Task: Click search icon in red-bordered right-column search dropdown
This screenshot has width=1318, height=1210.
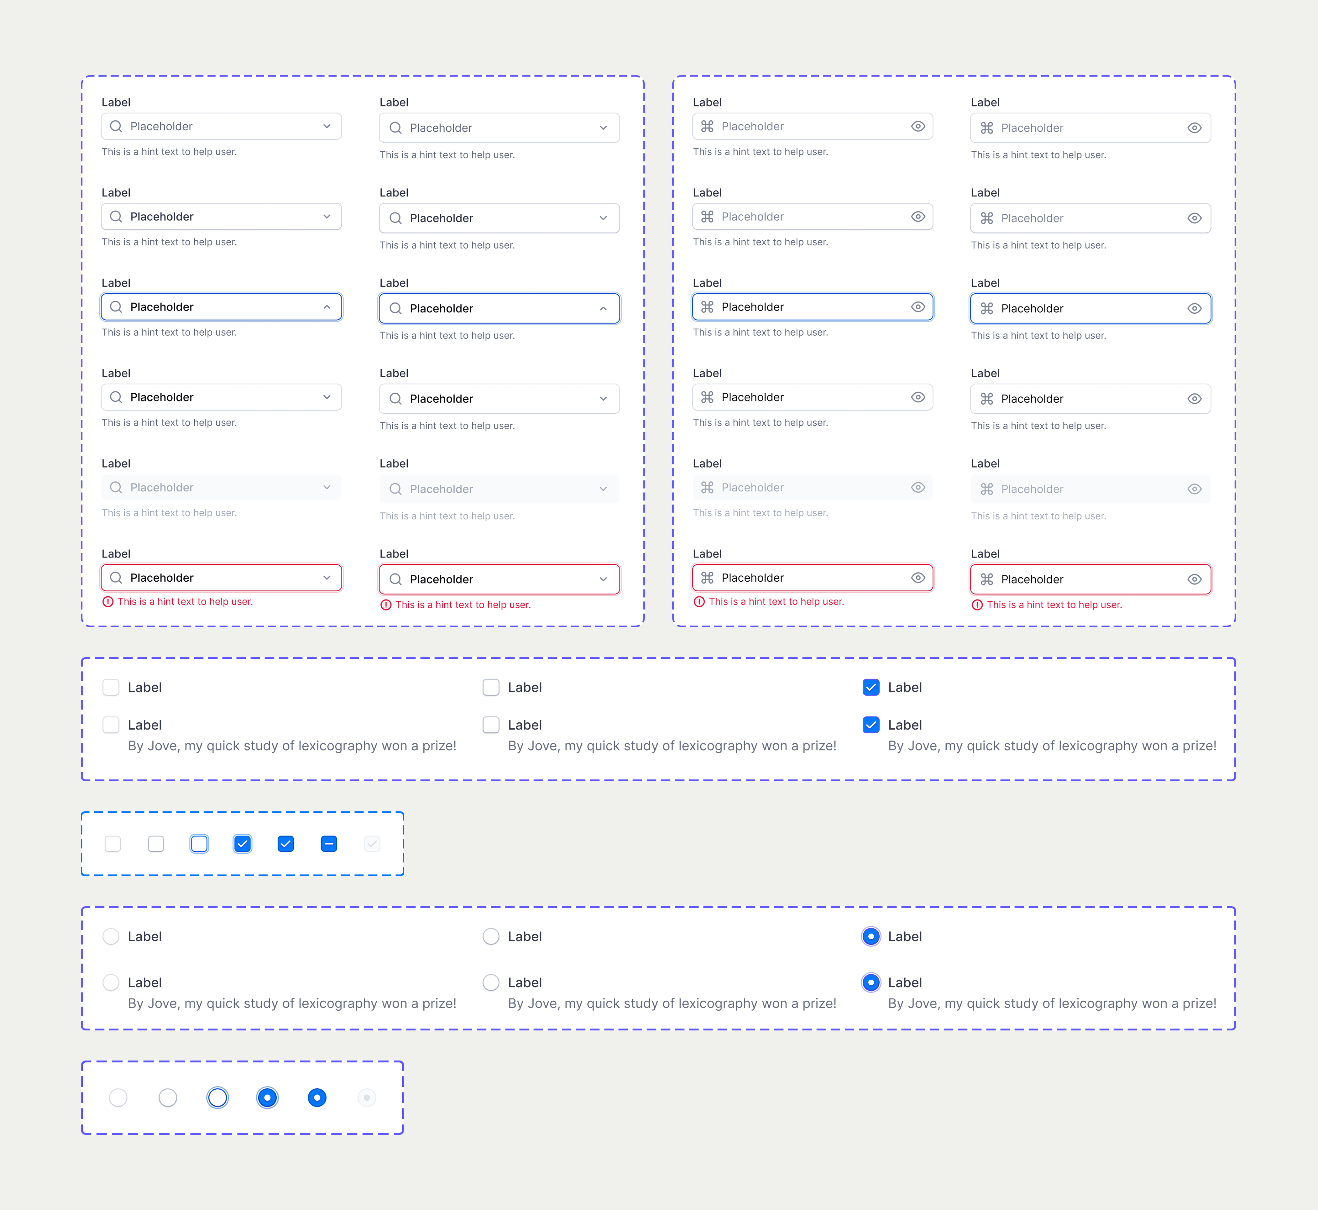Action: (x=395, y=579)
